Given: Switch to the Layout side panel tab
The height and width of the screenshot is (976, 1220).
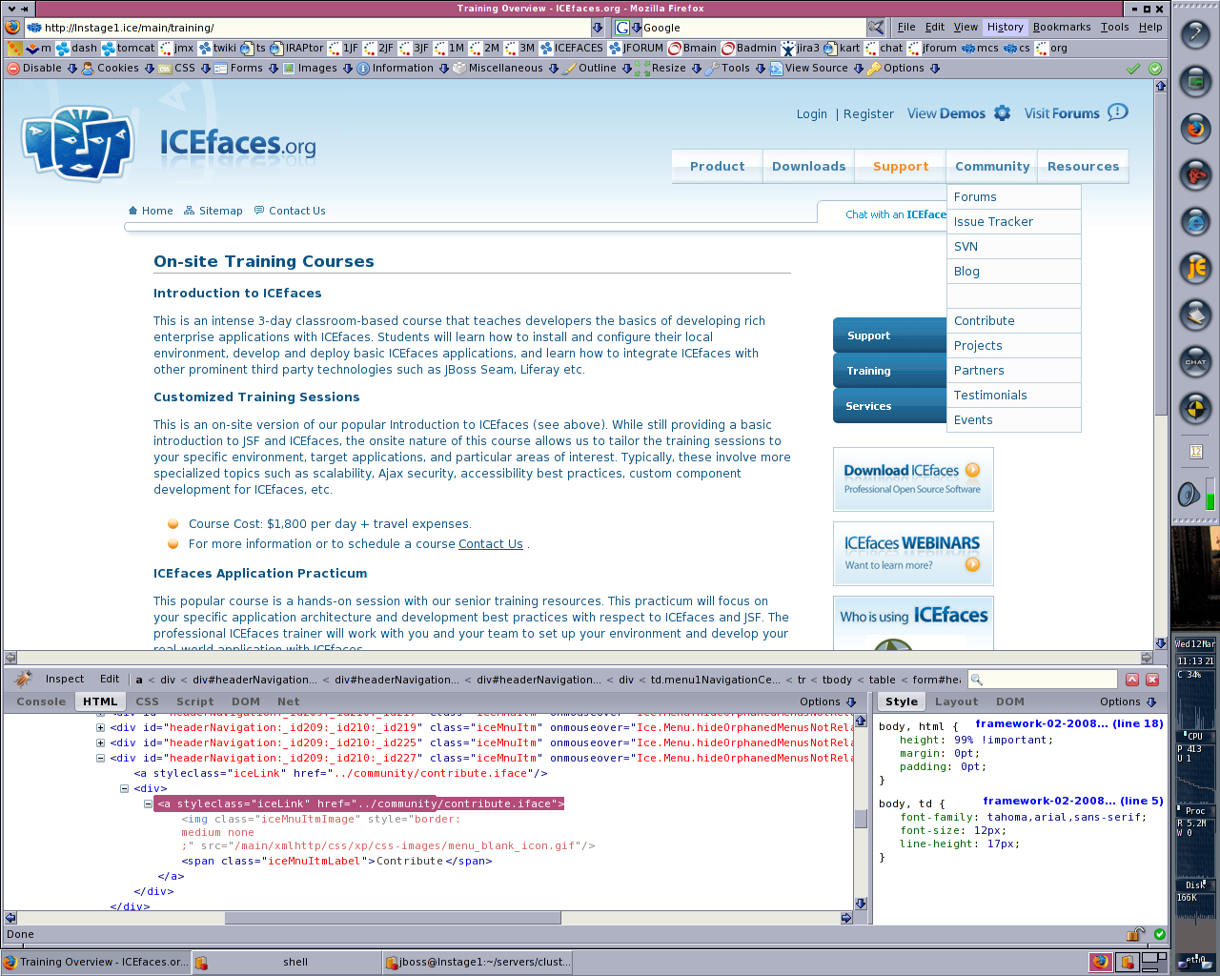Looking at the screenshot, I should coord(956,701).
